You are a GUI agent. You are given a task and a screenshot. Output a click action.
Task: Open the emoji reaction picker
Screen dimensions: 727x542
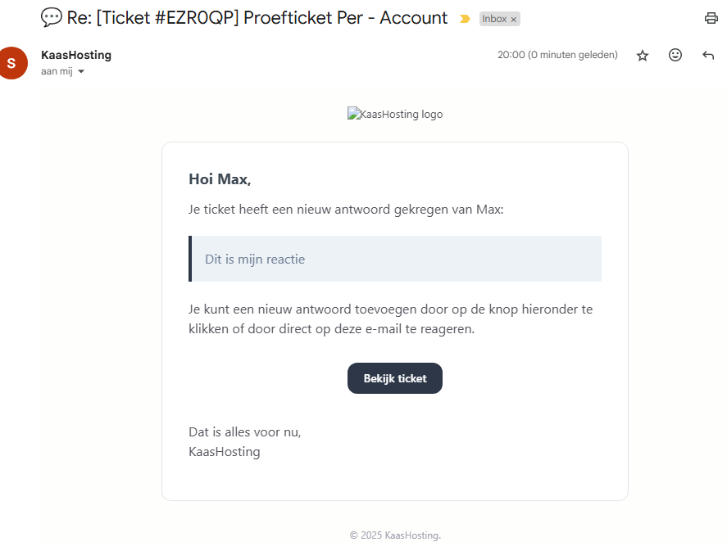tap(675, 55)
